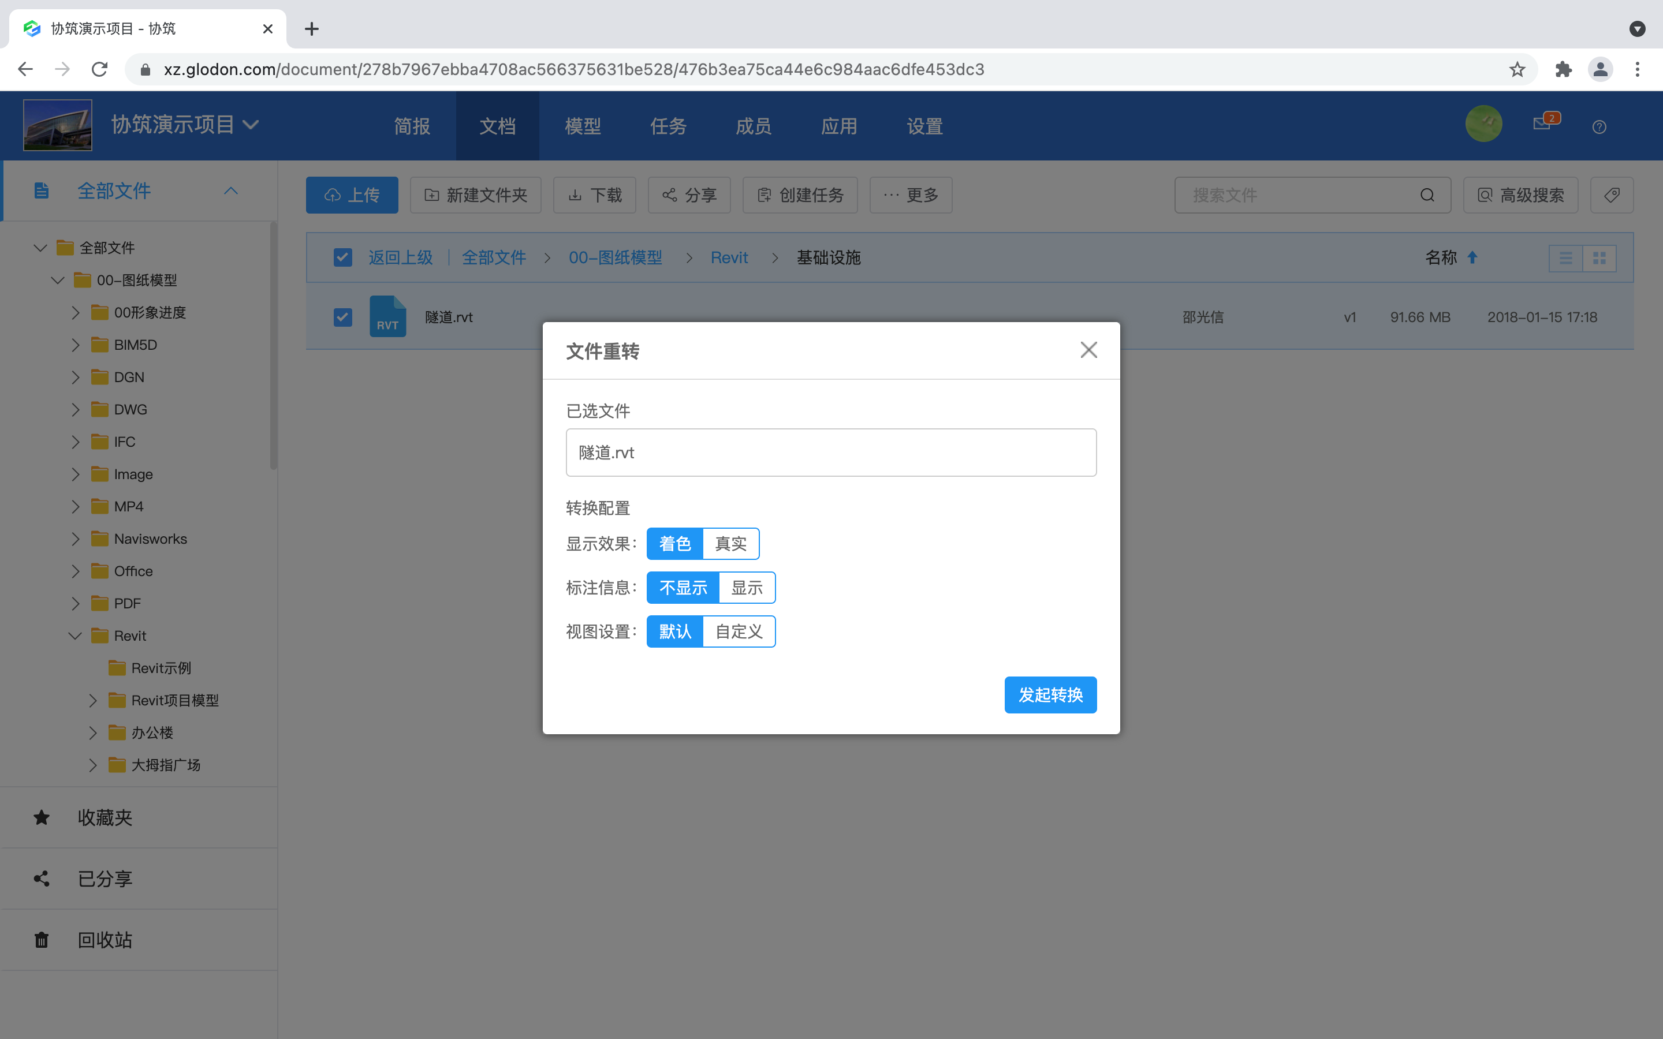Enable 显示 for annotation information
This screenshot has width=1663, height=1039.
coord(747,588)
